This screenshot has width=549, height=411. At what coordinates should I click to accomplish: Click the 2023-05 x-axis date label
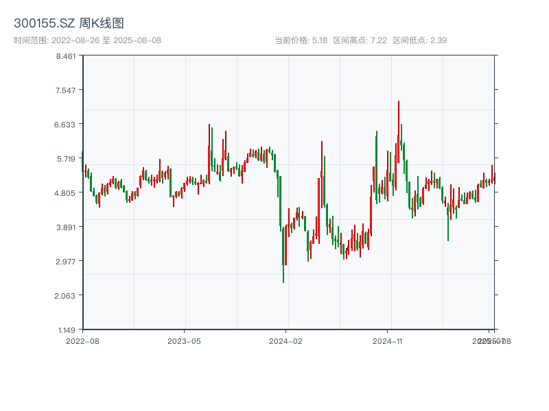[184, 340]
